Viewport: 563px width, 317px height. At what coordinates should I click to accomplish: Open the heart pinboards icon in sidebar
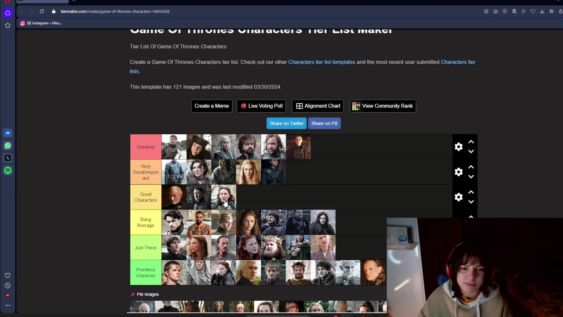click(x=7, y=276)
